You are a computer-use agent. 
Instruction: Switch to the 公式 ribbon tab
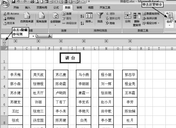point(56,8)
